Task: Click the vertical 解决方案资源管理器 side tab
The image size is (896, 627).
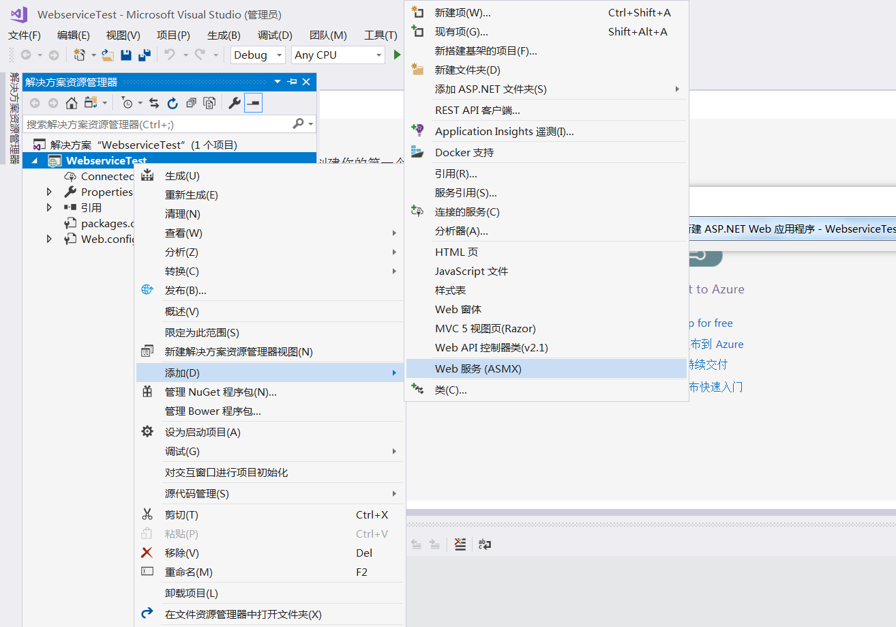Action: (x=14, y=118)
